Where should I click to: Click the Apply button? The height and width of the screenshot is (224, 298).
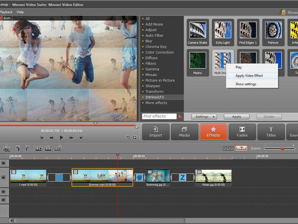click(x=237, y=117)
